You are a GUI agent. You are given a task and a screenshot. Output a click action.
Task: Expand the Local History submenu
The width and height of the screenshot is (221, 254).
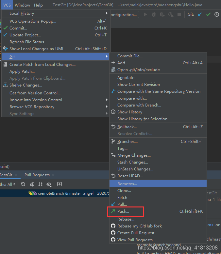[55, 13]
